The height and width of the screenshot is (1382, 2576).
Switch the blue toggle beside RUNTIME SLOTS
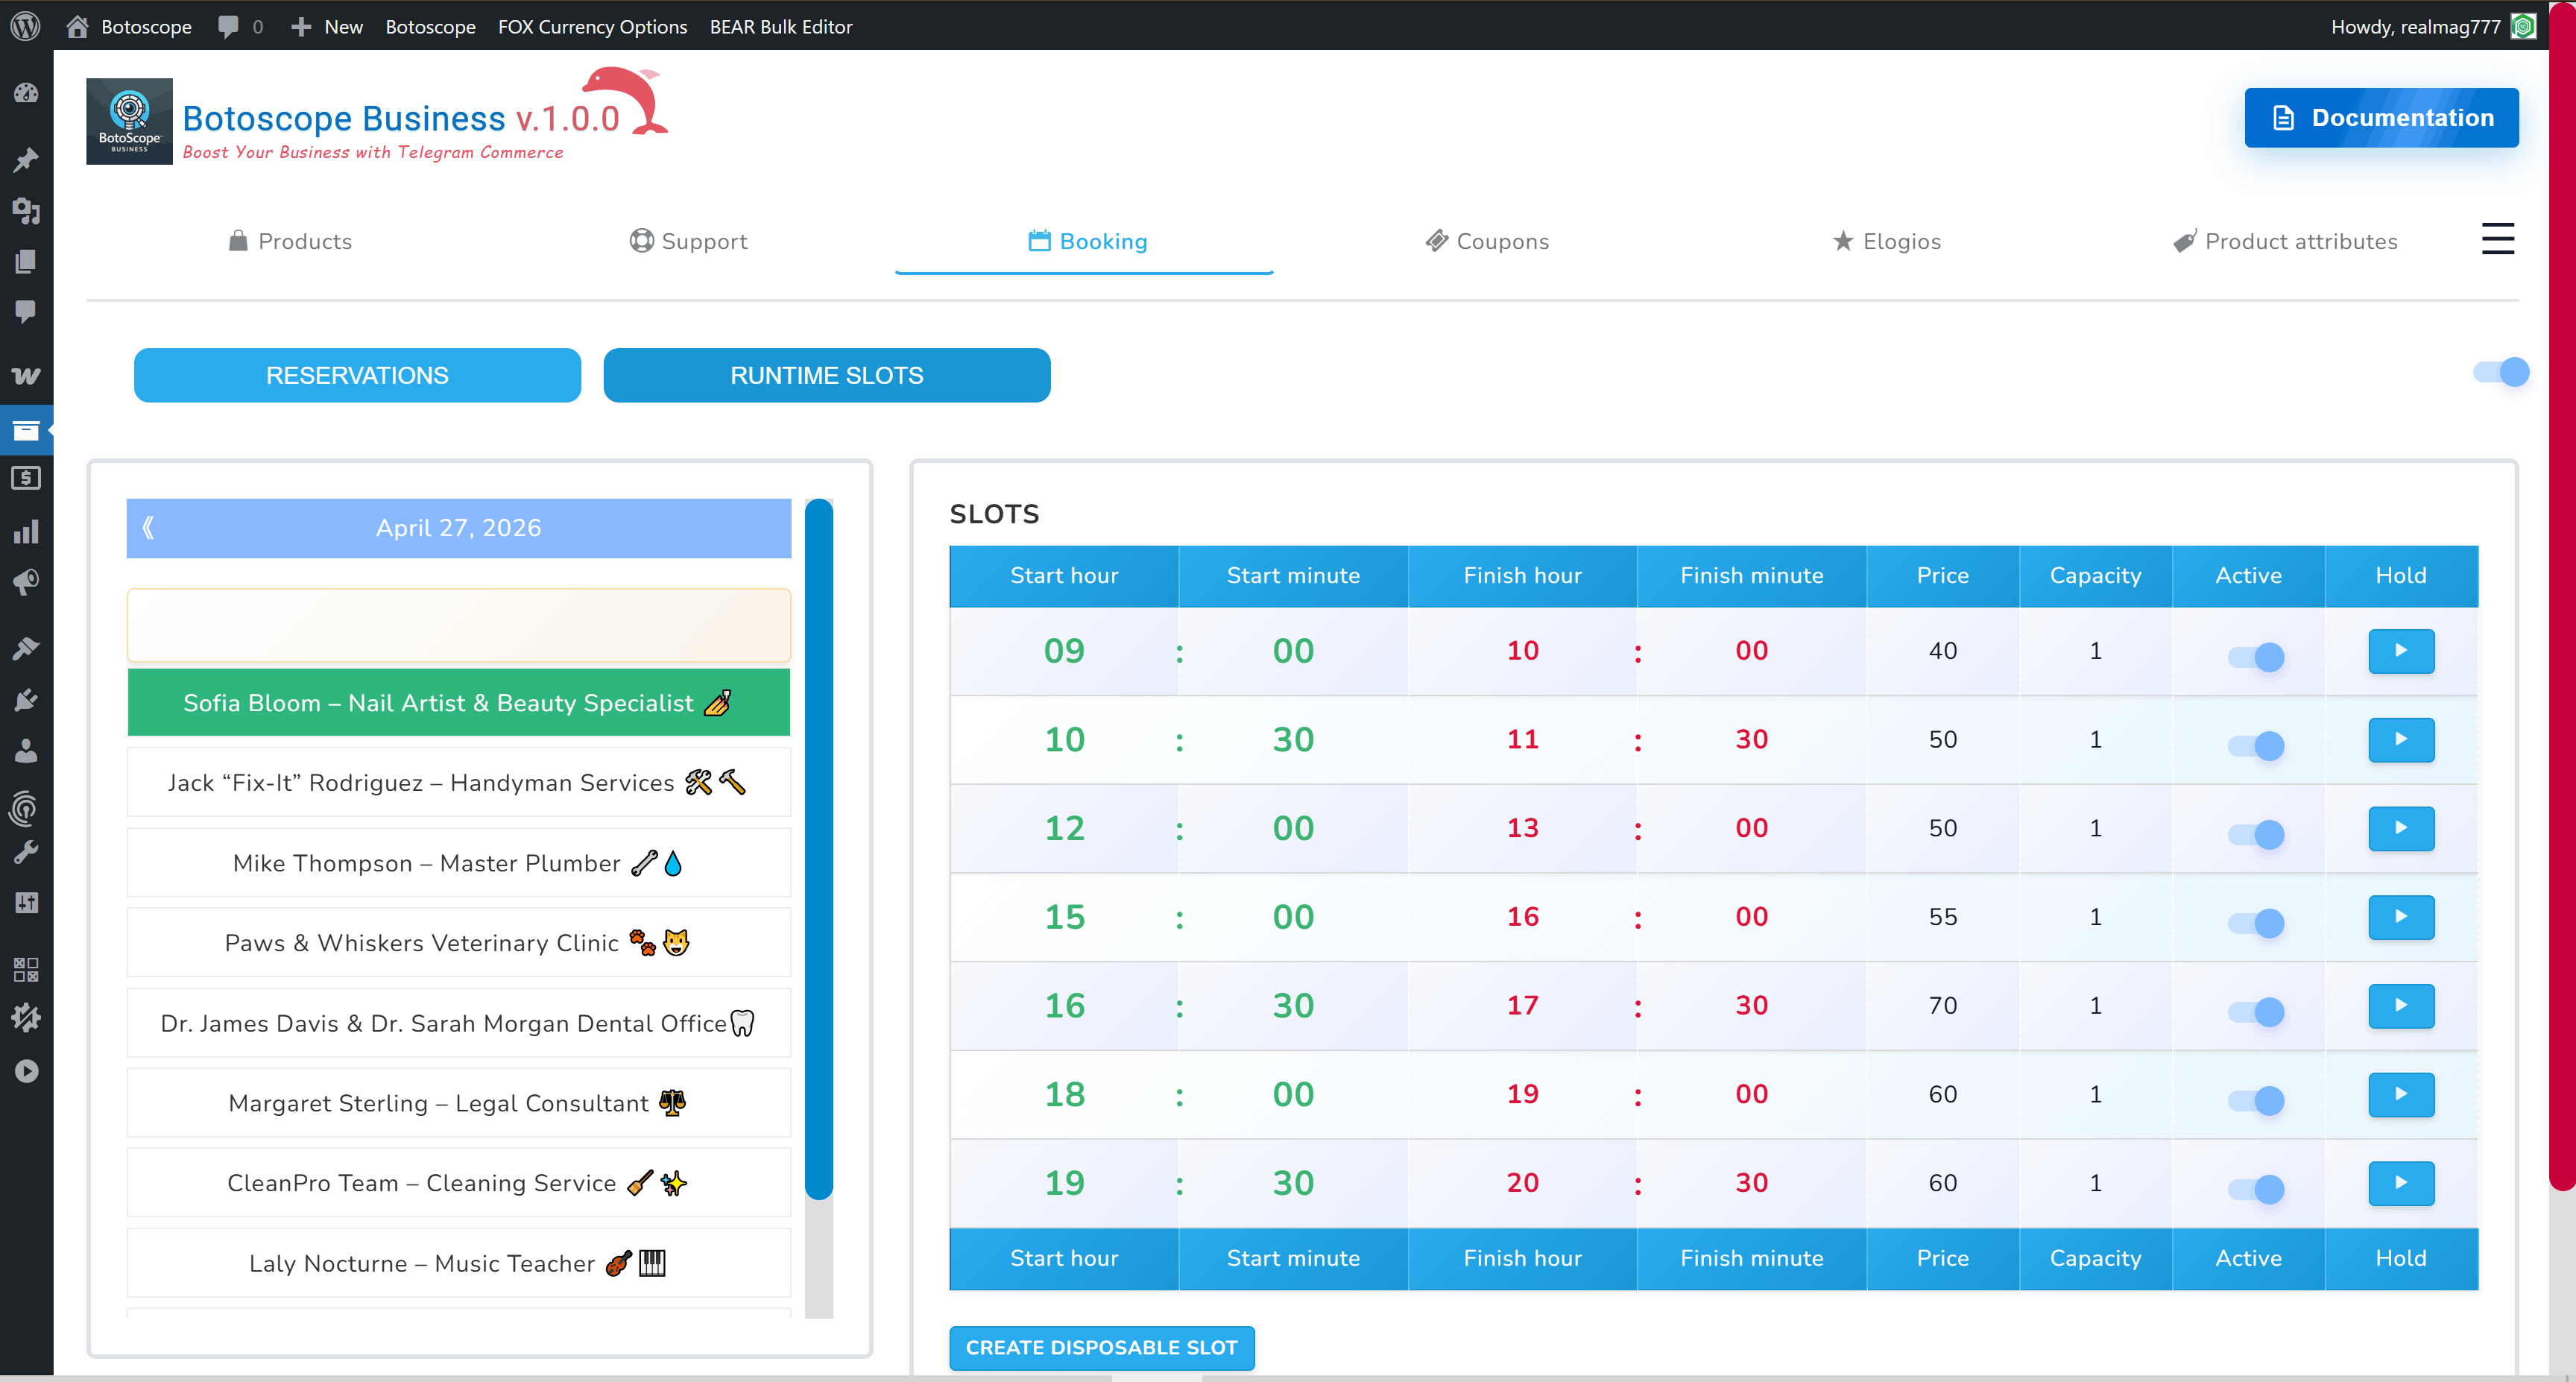[x=2501, y=373]
